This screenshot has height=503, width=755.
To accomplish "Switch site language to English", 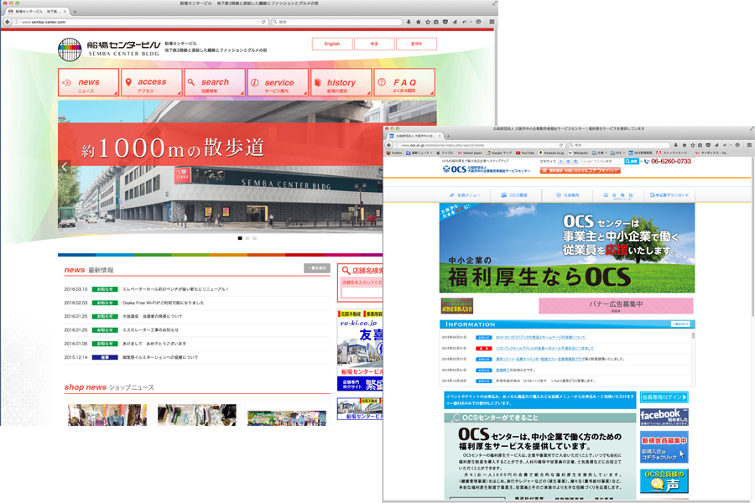I will click(x=331, y=44).
